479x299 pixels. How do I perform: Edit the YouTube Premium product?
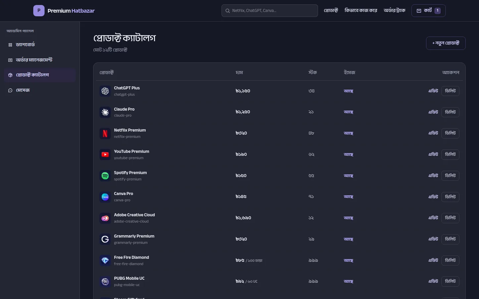click(x=433, y=154)
